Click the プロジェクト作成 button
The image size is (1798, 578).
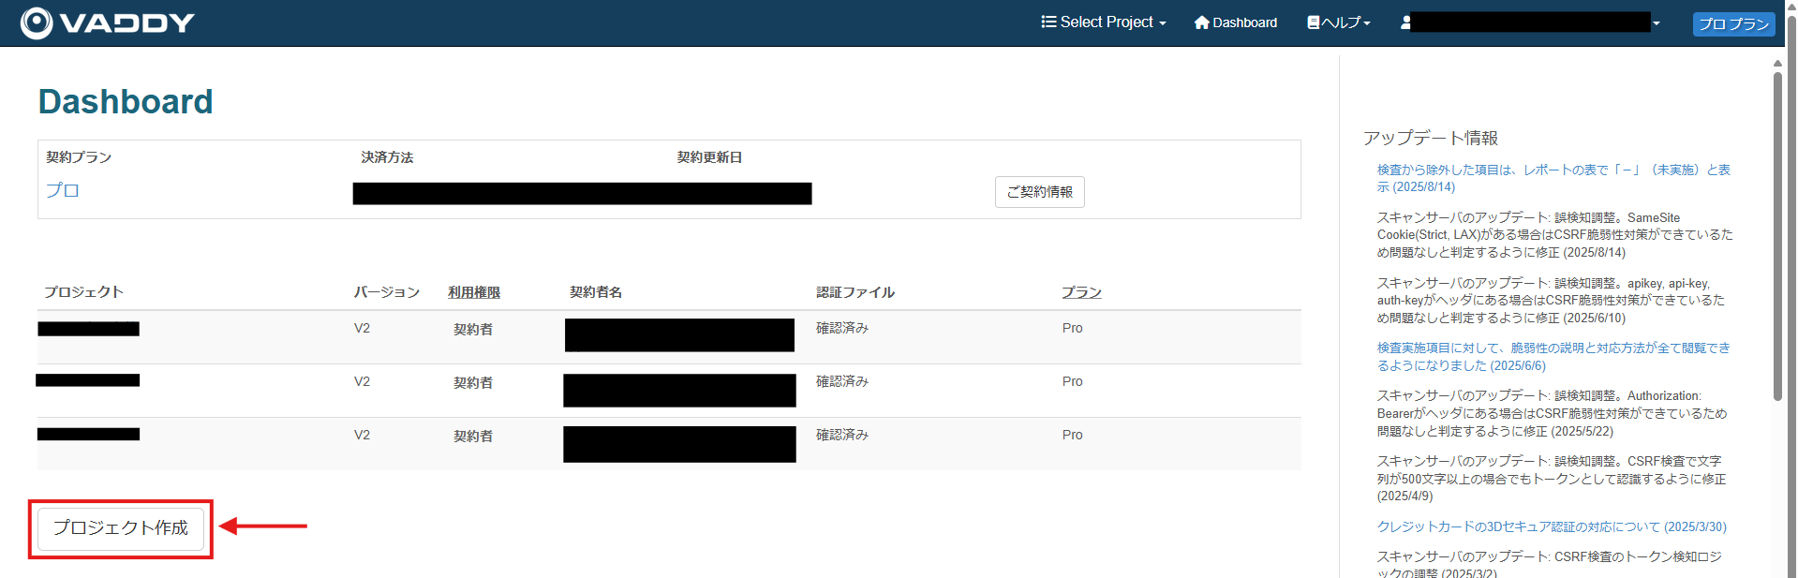[121, 528]
